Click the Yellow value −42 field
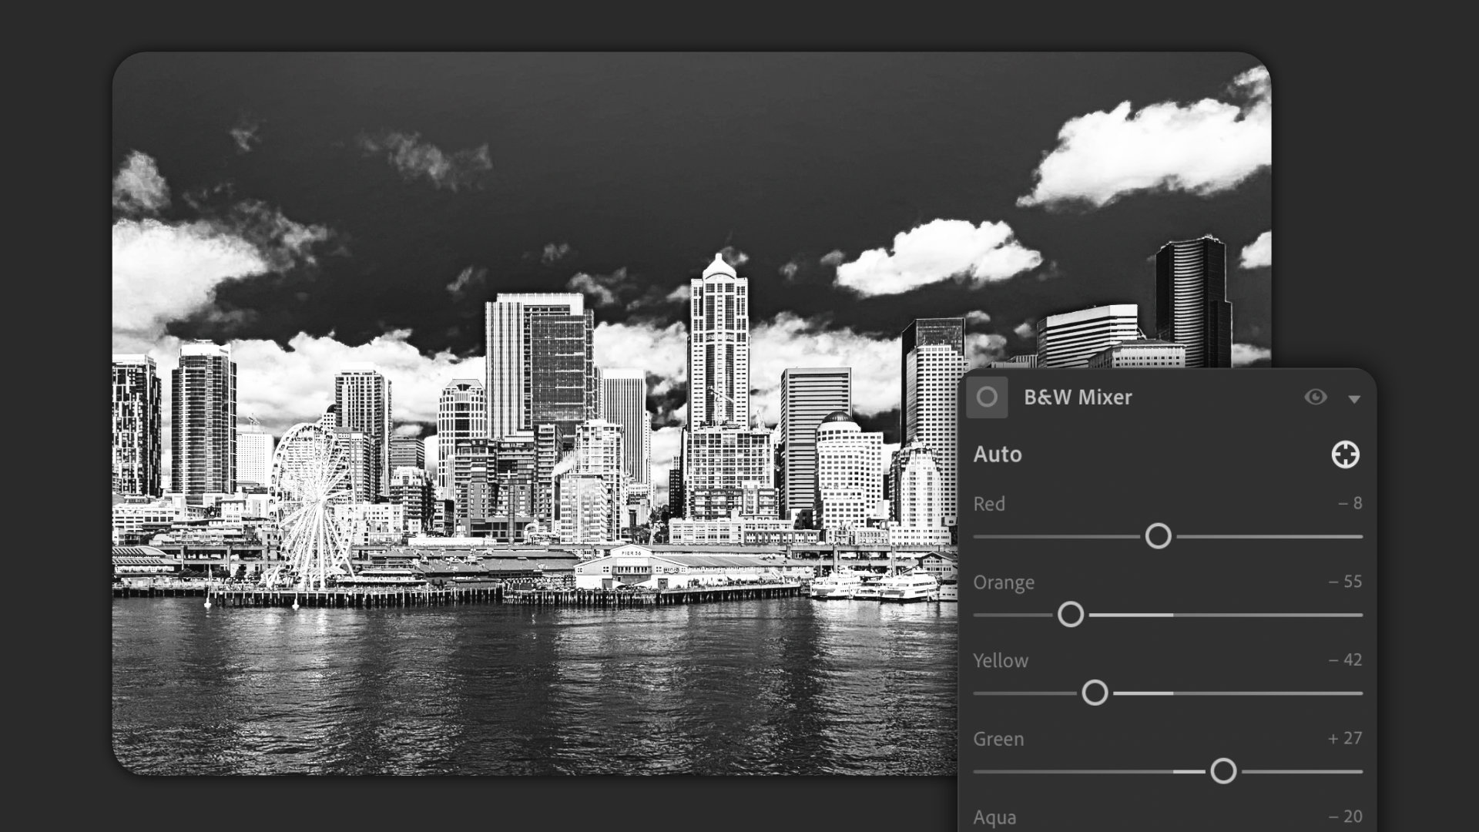The width and height of the screenshot is (1479, 832). coord(1345,660)
